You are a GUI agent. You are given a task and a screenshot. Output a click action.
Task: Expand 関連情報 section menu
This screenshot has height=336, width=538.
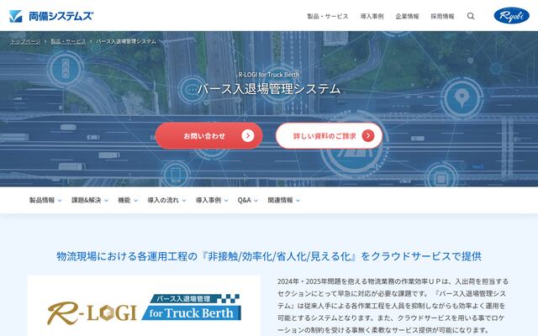coord(284,200)
